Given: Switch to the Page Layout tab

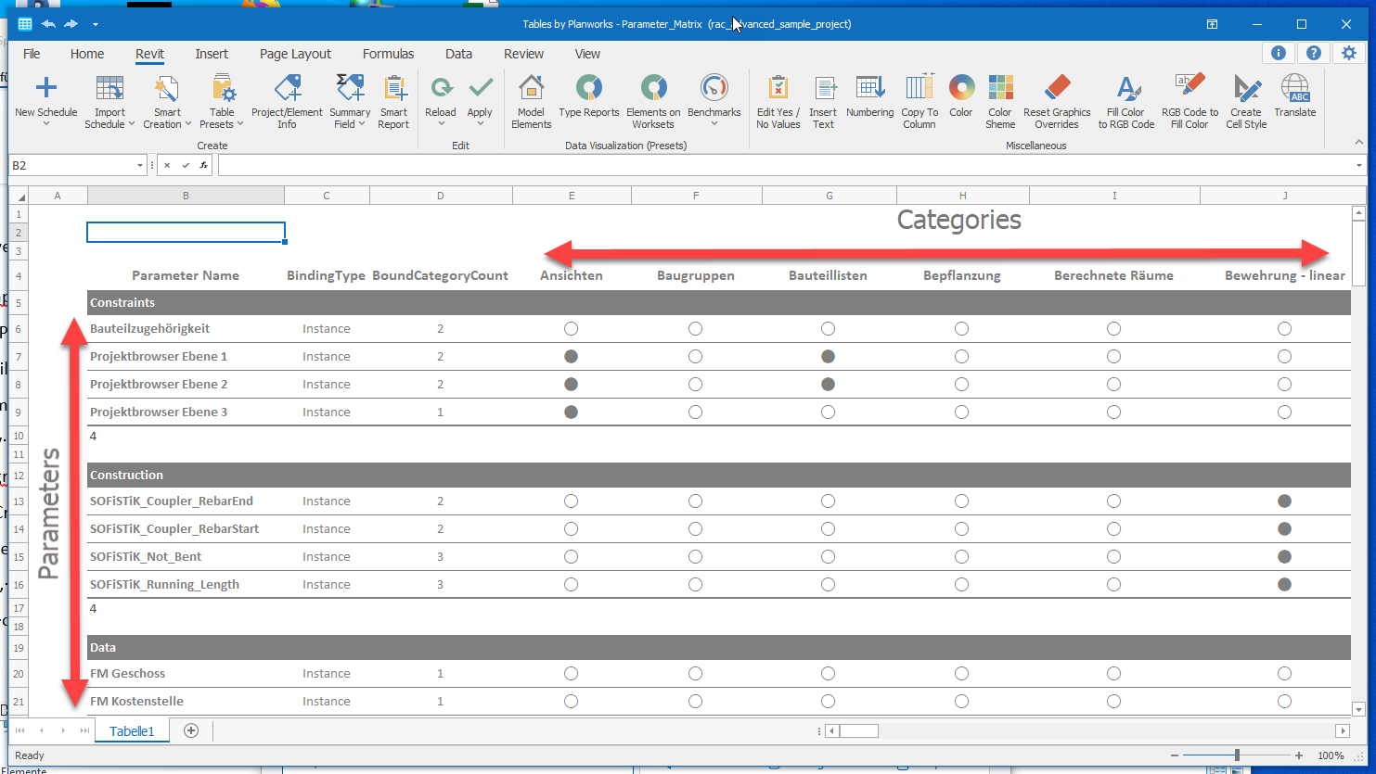Looking at the screenshot, I should (x=295, y=54).
